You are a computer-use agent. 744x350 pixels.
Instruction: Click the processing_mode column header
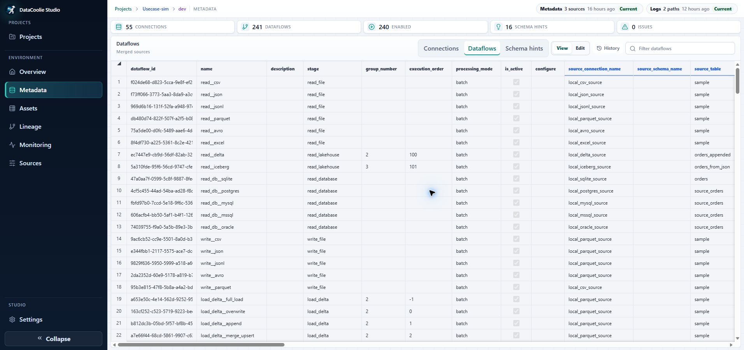[x=476, y=69]
